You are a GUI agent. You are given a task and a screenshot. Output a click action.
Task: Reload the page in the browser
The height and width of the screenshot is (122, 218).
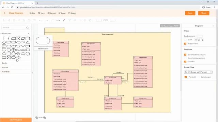click(12, 7)
